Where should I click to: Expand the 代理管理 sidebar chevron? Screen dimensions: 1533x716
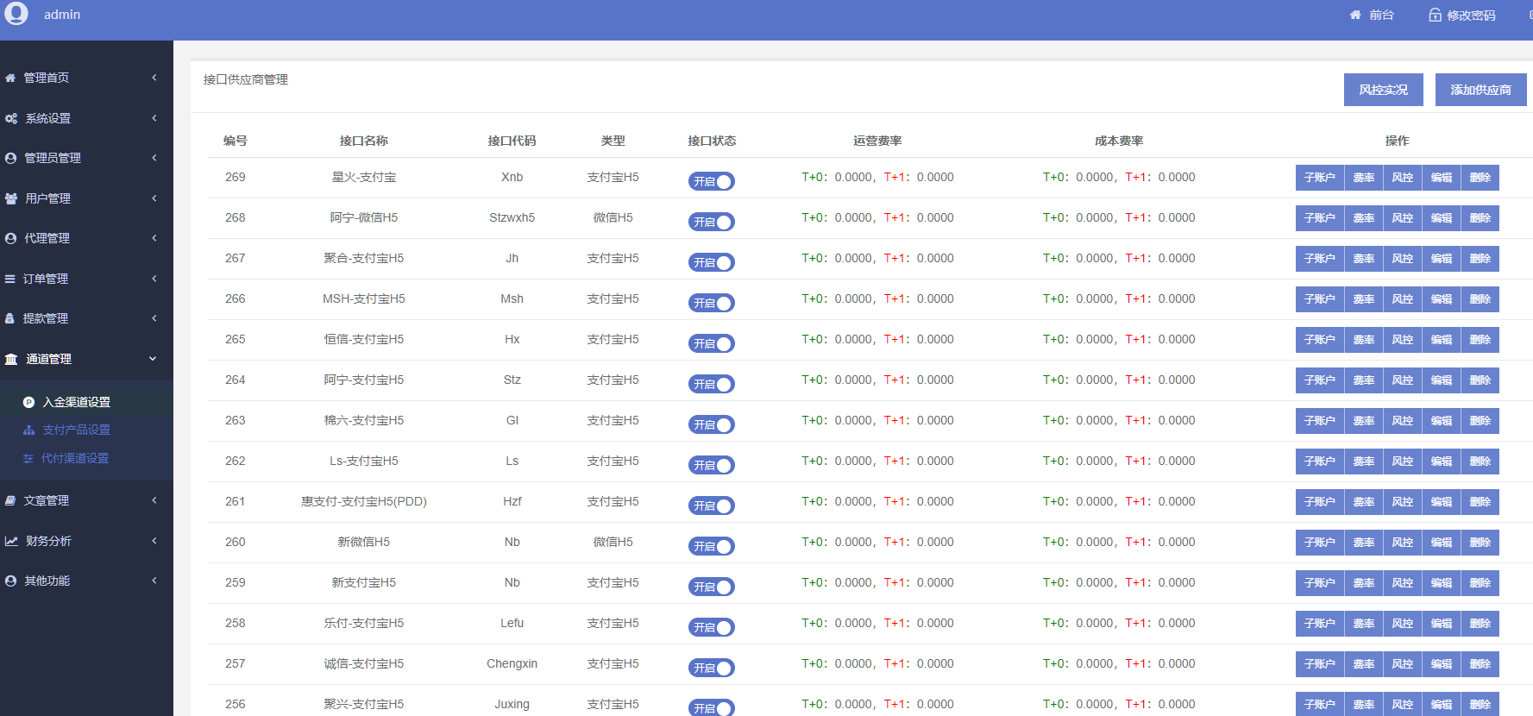click(x=154, y=238)
